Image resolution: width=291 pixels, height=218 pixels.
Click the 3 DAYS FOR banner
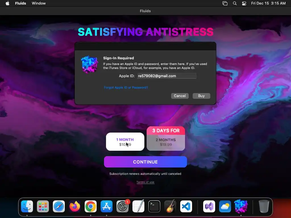(166, 131)
